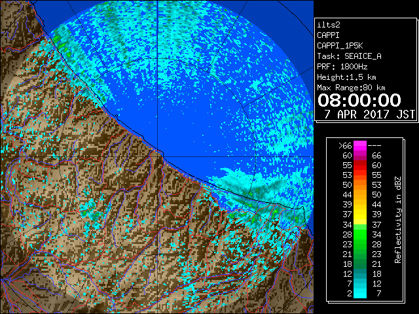Select the '28' upper label in the 23–28 row
Screen dimensions: 419x314
(x=376, y=244)
